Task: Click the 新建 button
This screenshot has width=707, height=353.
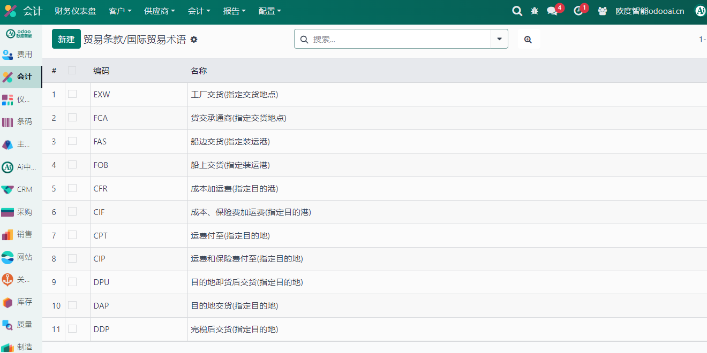Action: pos(66,39)
